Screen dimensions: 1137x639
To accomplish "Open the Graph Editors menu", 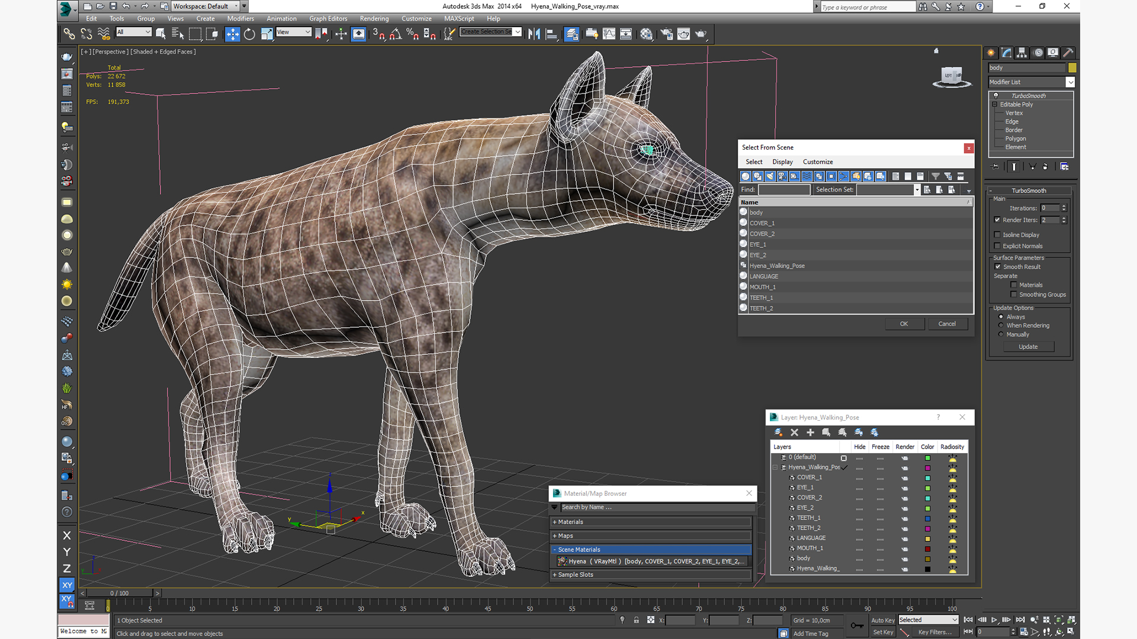I will point(328,18).
